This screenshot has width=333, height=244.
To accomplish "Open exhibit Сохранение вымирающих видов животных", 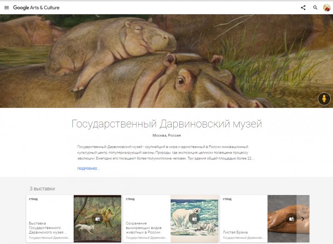I will click(144, 228).
